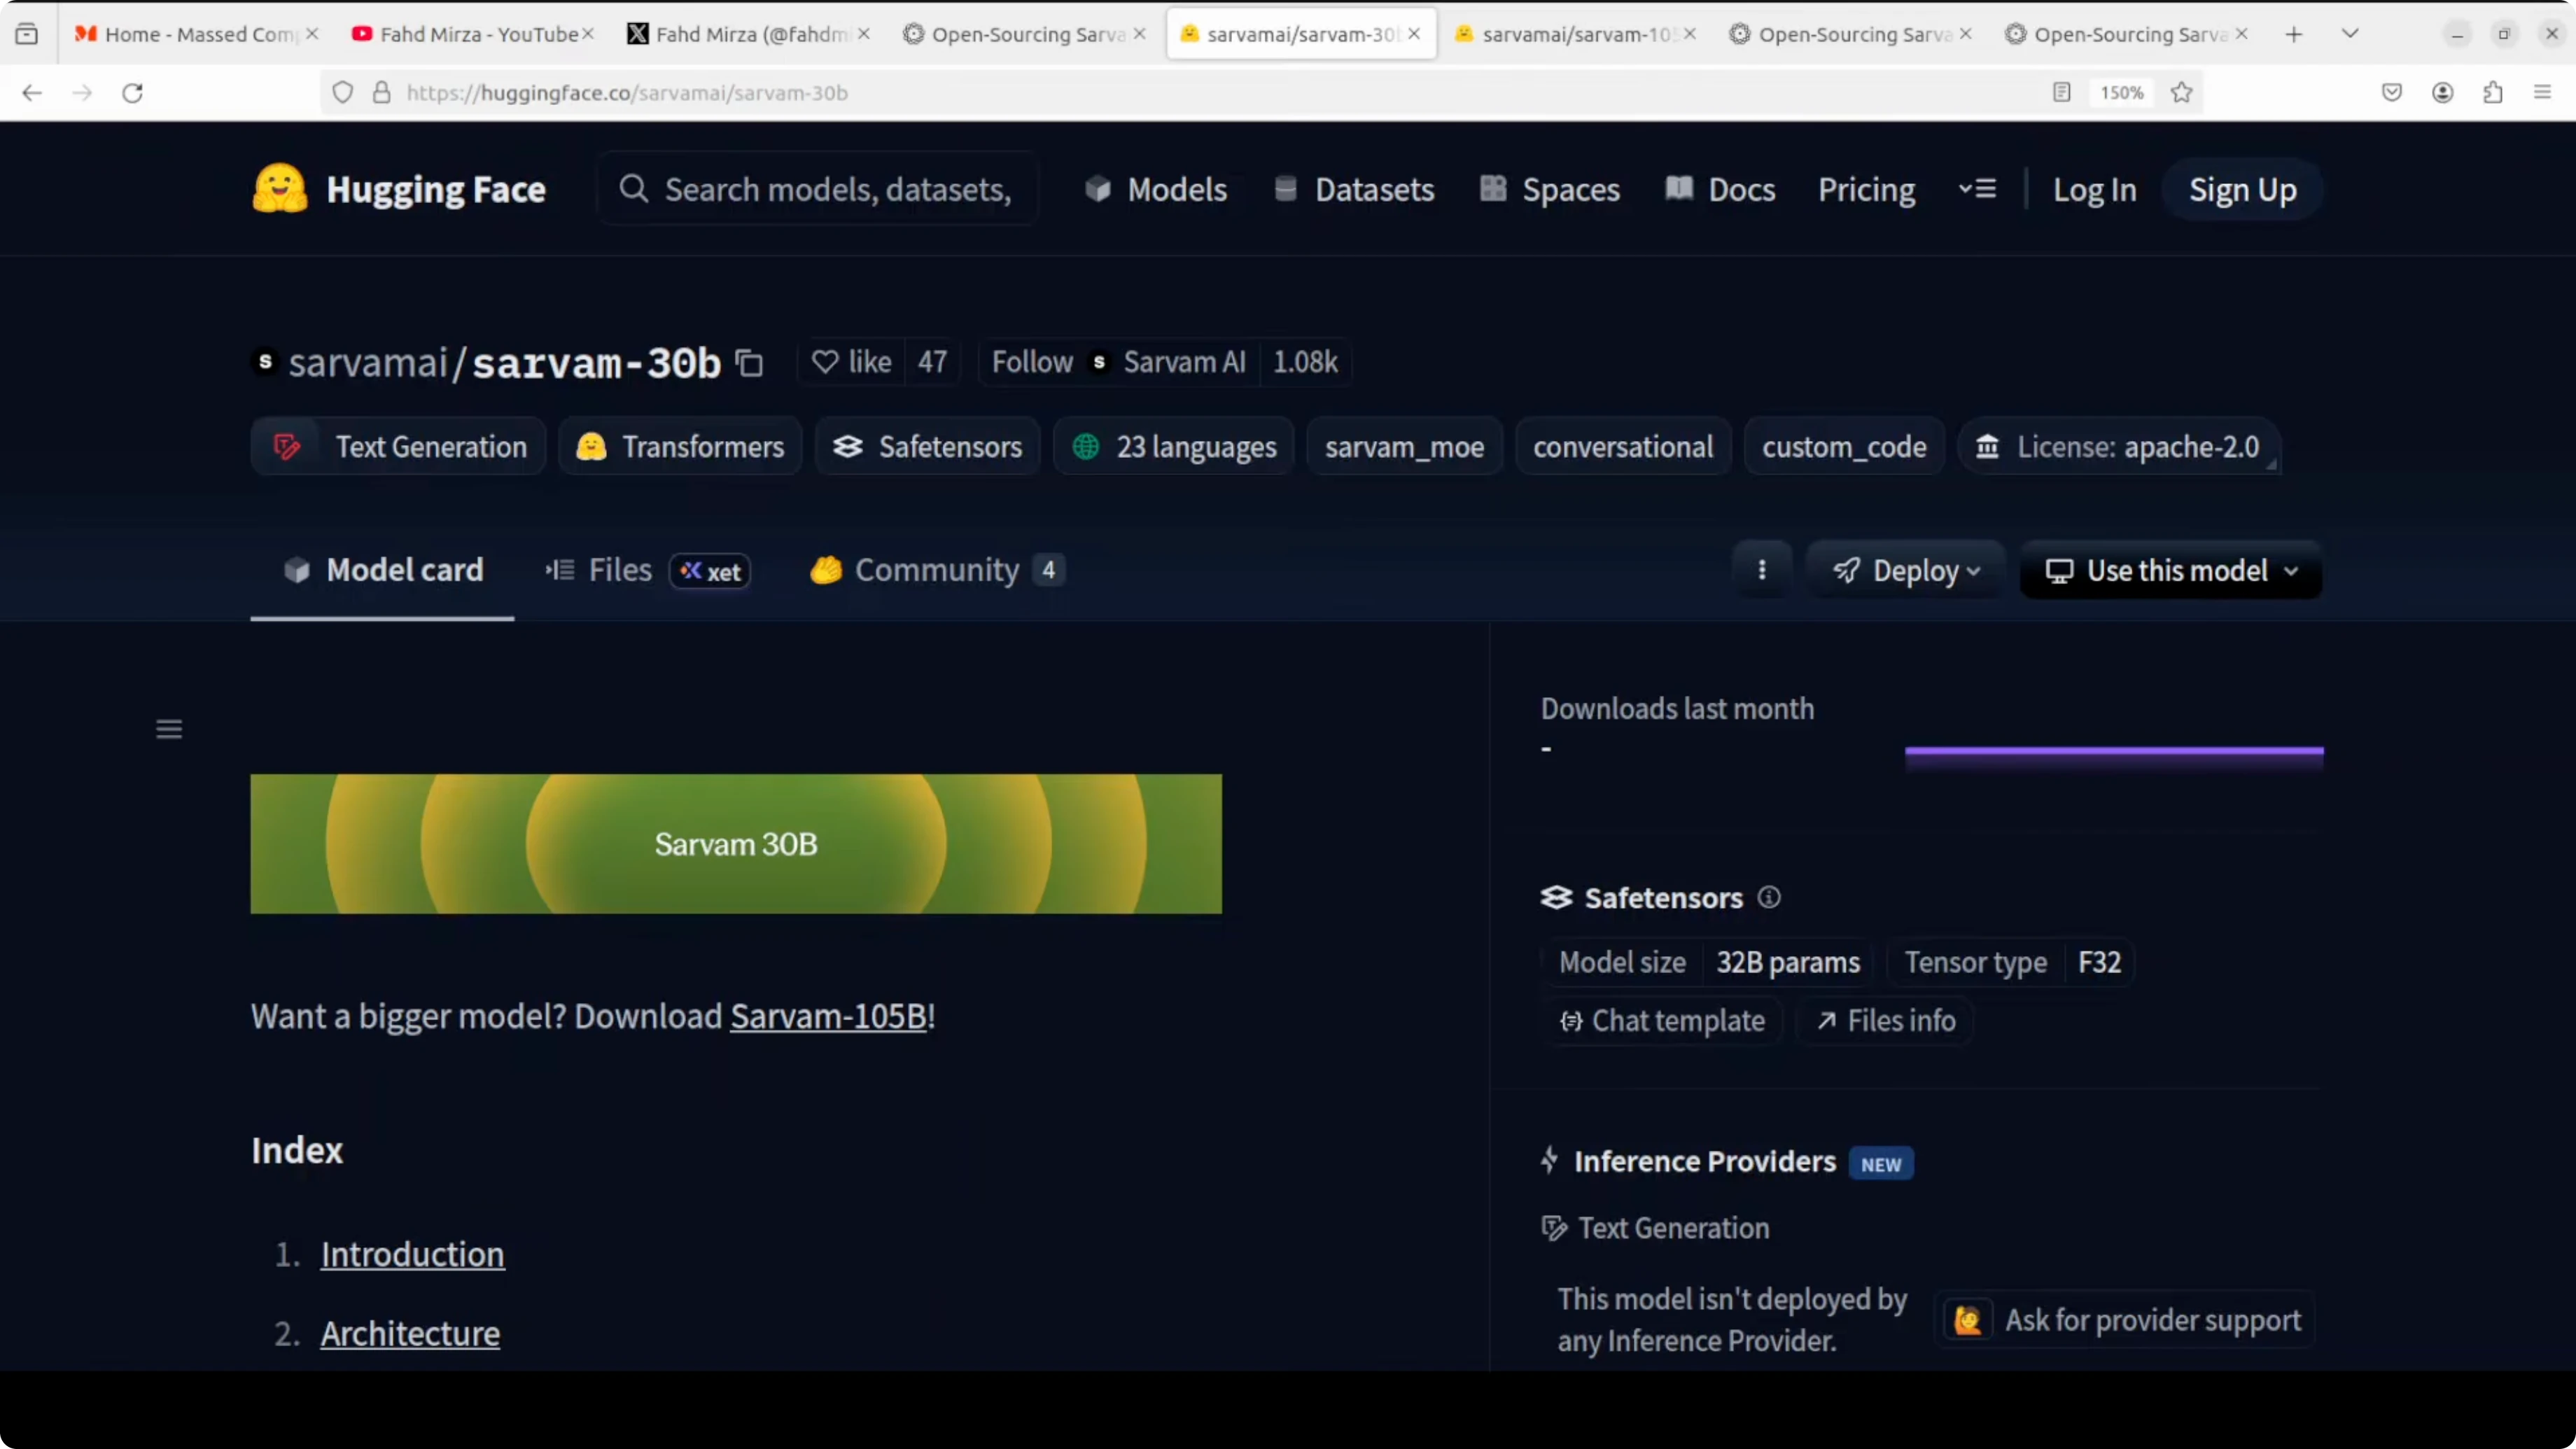Viewport: 2576px width, 1449px height.
Task: Open the Community tab
Action: coord(936,570)
